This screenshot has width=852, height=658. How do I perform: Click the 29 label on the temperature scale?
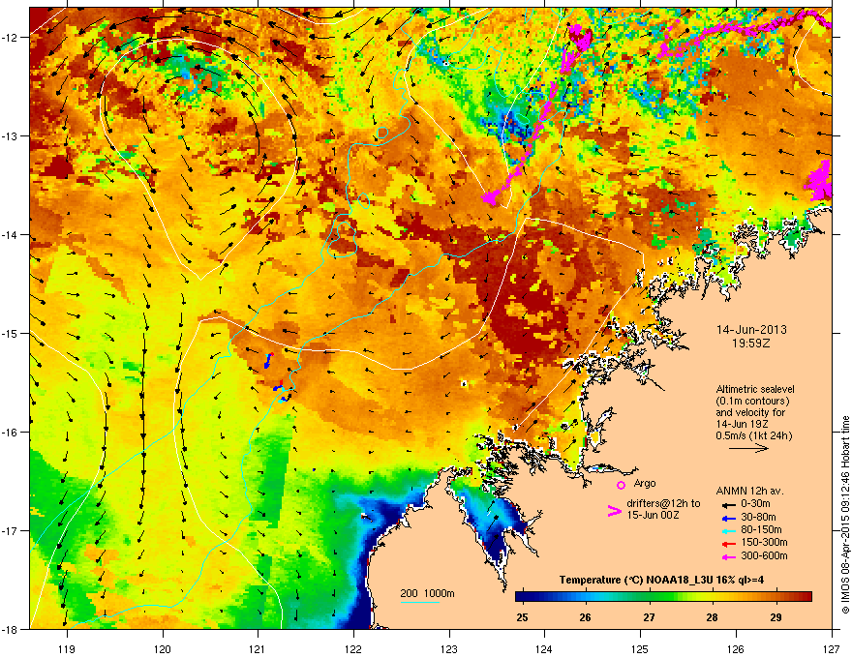point(776,617)
